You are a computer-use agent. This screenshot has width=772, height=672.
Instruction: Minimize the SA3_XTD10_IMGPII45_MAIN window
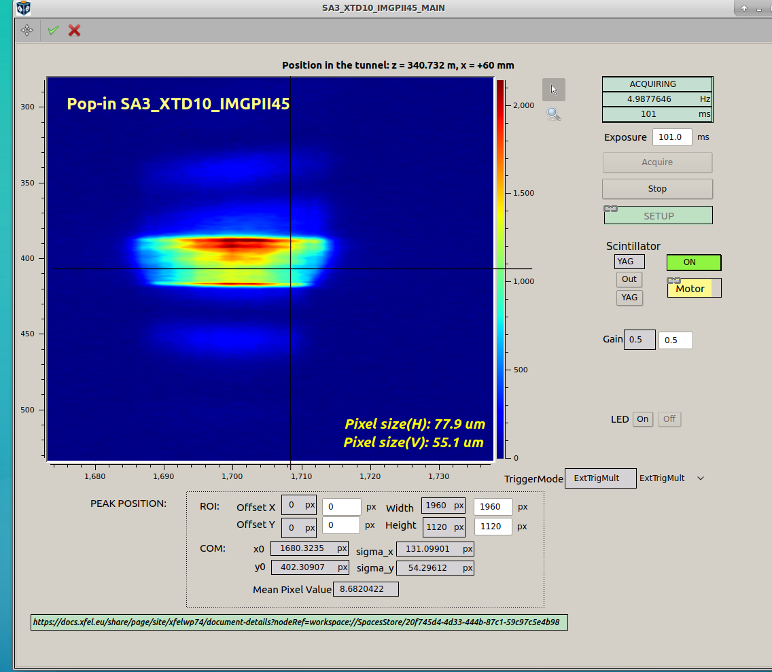point(758,9)
